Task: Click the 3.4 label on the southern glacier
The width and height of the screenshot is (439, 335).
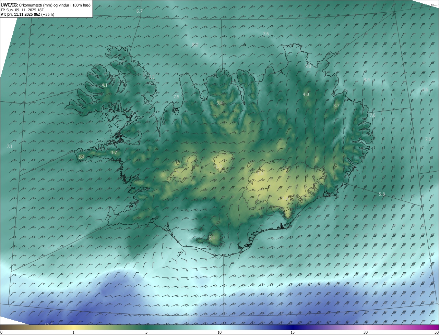Action: click(212, 238)
